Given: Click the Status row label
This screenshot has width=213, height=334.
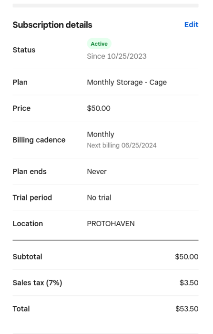Looking at the screenshot, I should pos(24,50).
